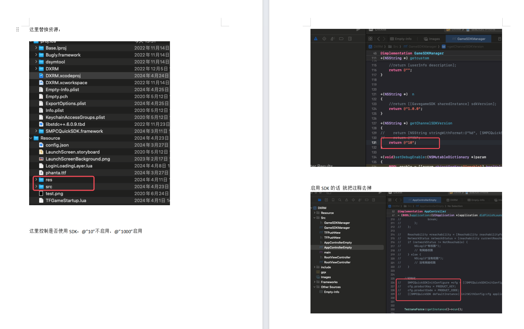Expand the Frameworks group in navigator
Viewport: 524px width, 329px height.
coord(315,282)
